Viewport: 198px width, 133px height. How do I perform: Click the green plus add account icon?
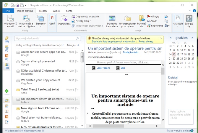[x=7, y=91]
